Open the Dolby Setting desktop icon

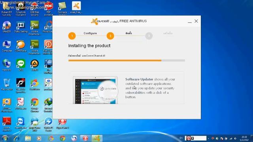click(x=21, y=27)
